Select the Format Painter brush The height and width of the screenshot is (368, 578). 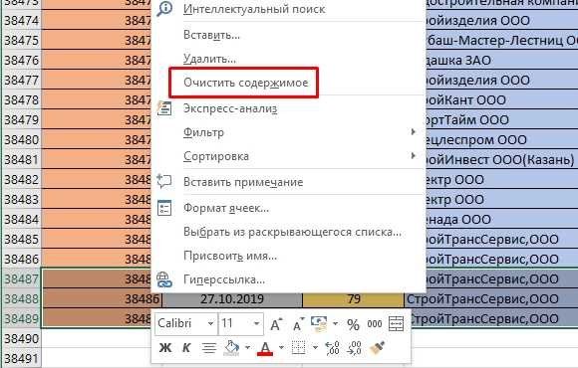(x=377, y=348)
